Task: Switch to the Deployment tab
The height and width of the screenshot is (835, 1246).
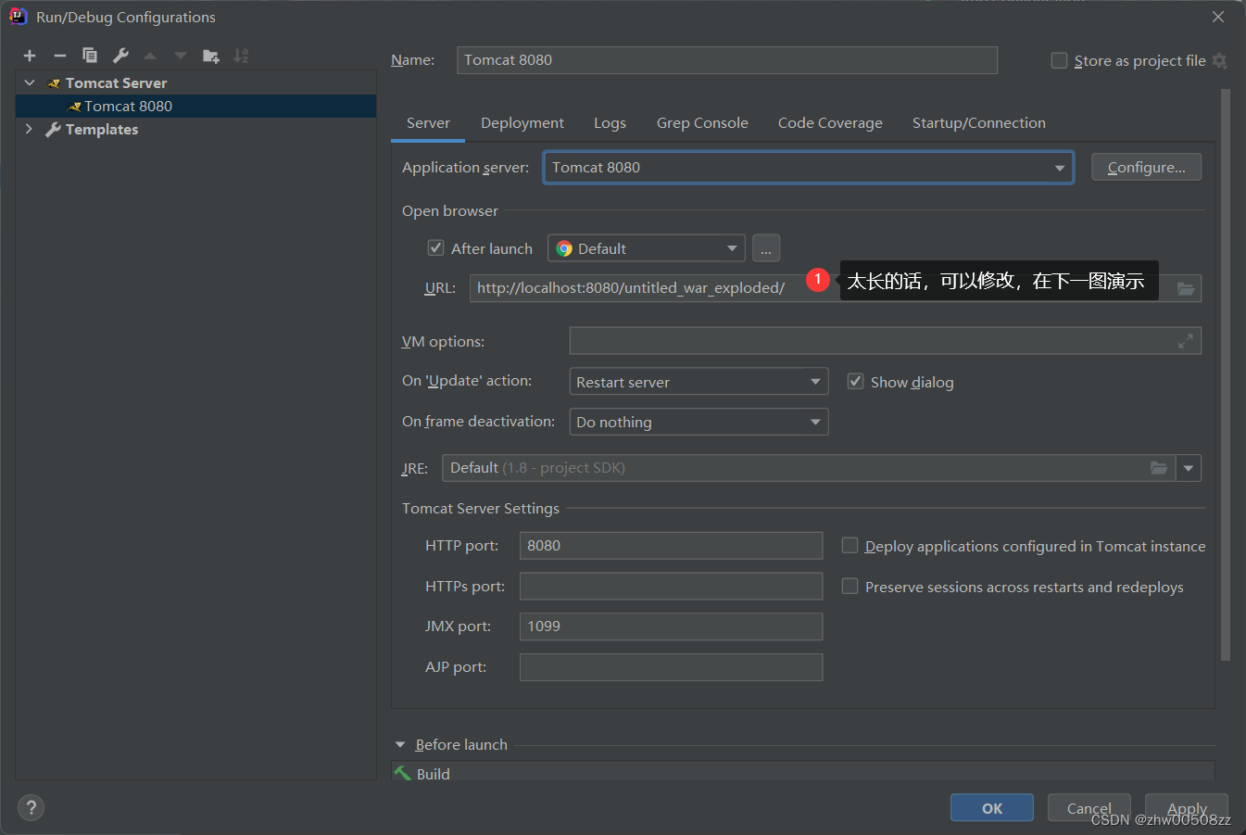Action: coord(522,123)
